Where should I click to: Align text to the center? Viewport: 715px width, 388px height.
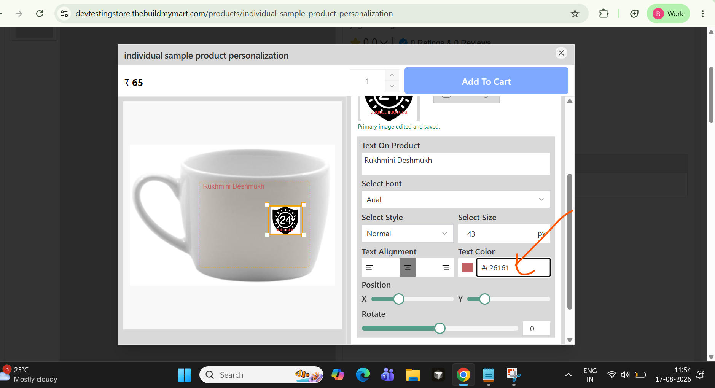408,267
